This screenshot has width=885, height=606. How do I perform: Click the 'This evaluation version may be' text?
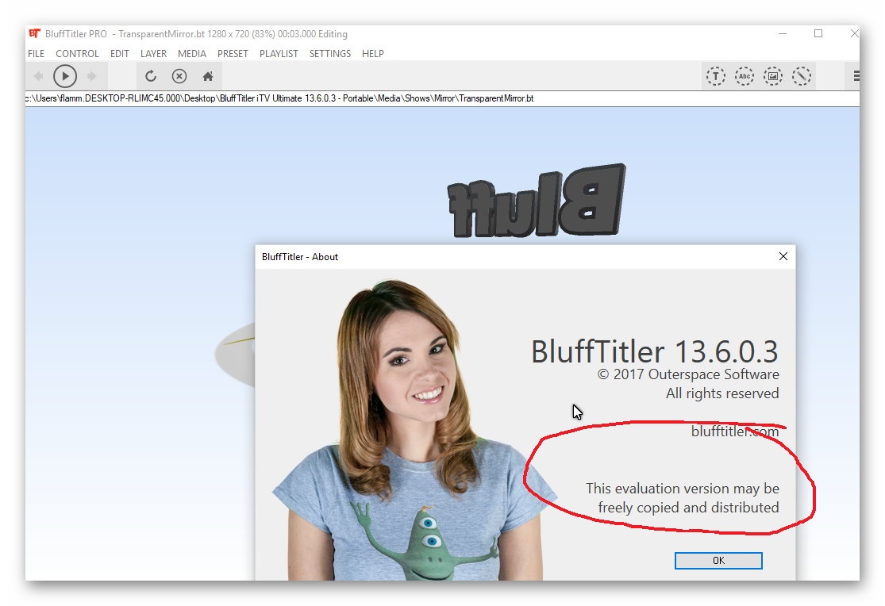(x=683, y=488)
